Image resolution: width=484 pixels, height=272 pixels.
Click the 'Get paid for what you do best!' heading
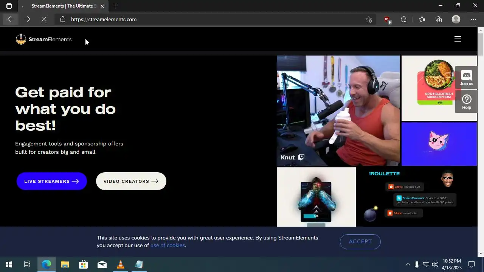pos(65,109)
